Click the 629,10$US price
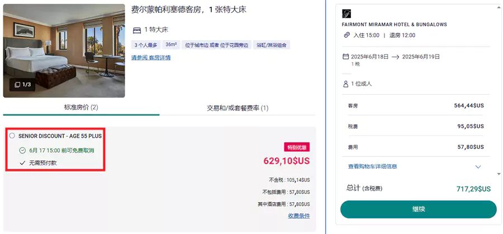Viewport: 503px width, 234px height. point(287,160)
